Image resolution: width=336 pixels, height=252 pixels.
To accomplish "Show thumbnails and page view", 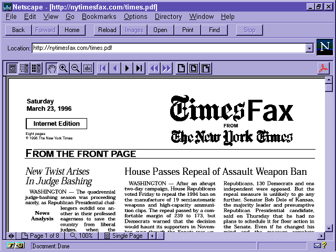I will [36, 69].
